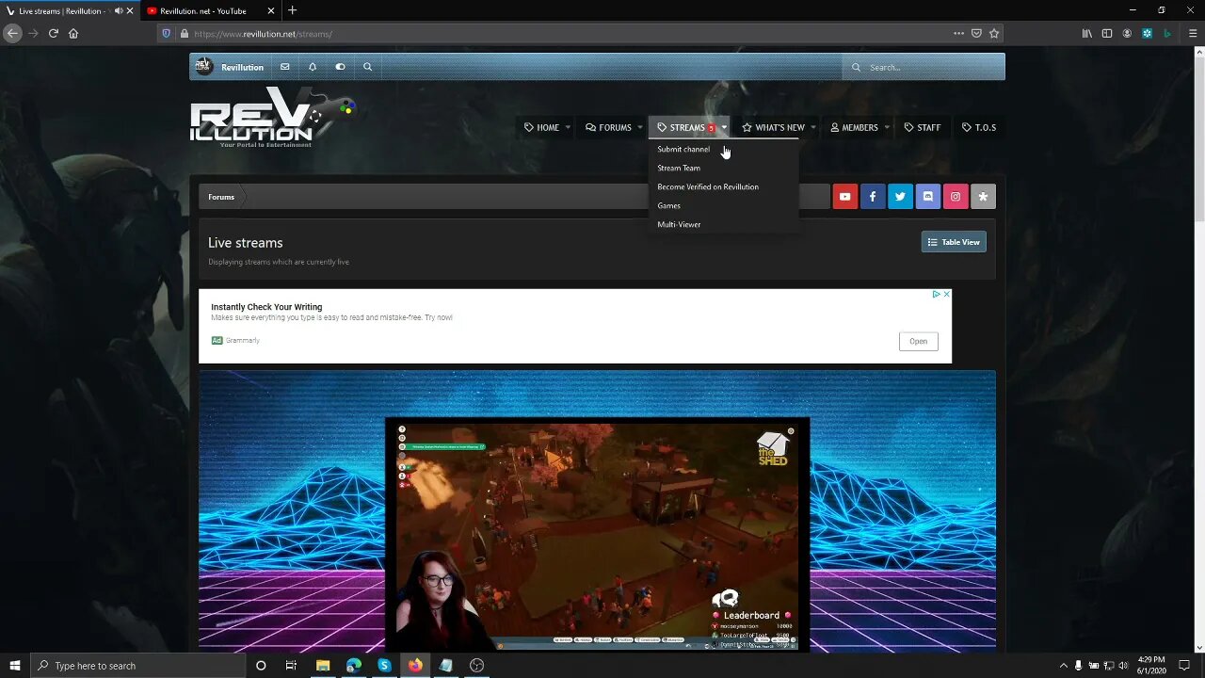The width and height of the screenshot is (1205, 678).
Task: Show the Firefox sidebars icon
Action: [1107, 33]
